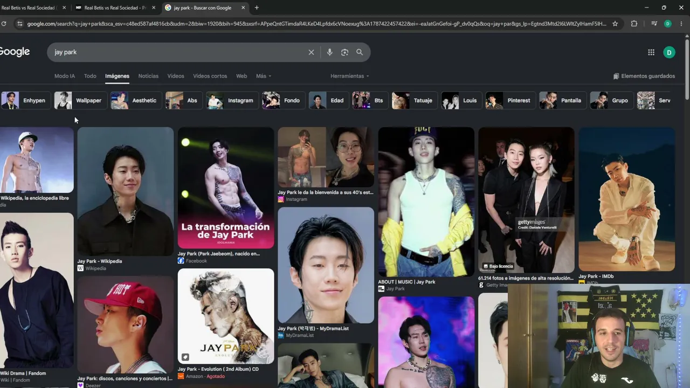Search by image with the Lens icon
690x388 pixels.
coord(344,52)
